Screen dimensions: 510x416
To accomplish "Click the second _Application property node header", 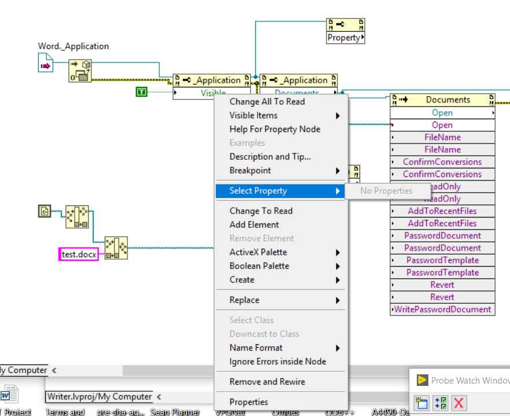I will pos(299,80).
